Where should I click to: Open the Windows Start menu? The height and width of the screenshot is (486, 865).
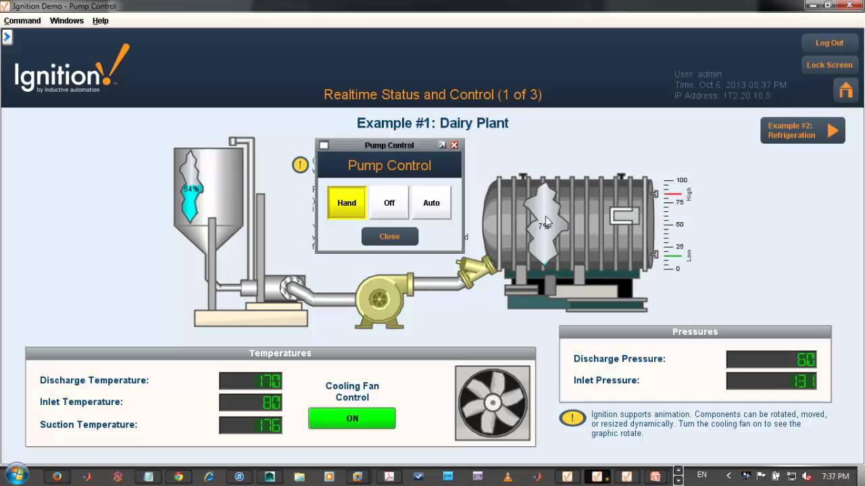point(16,475)
